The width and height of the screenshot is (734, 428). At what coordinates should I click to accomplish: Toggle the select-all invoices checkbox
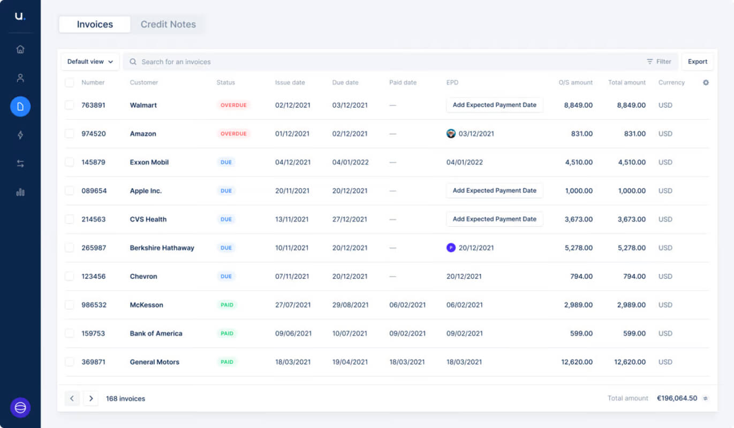(70, 82)
